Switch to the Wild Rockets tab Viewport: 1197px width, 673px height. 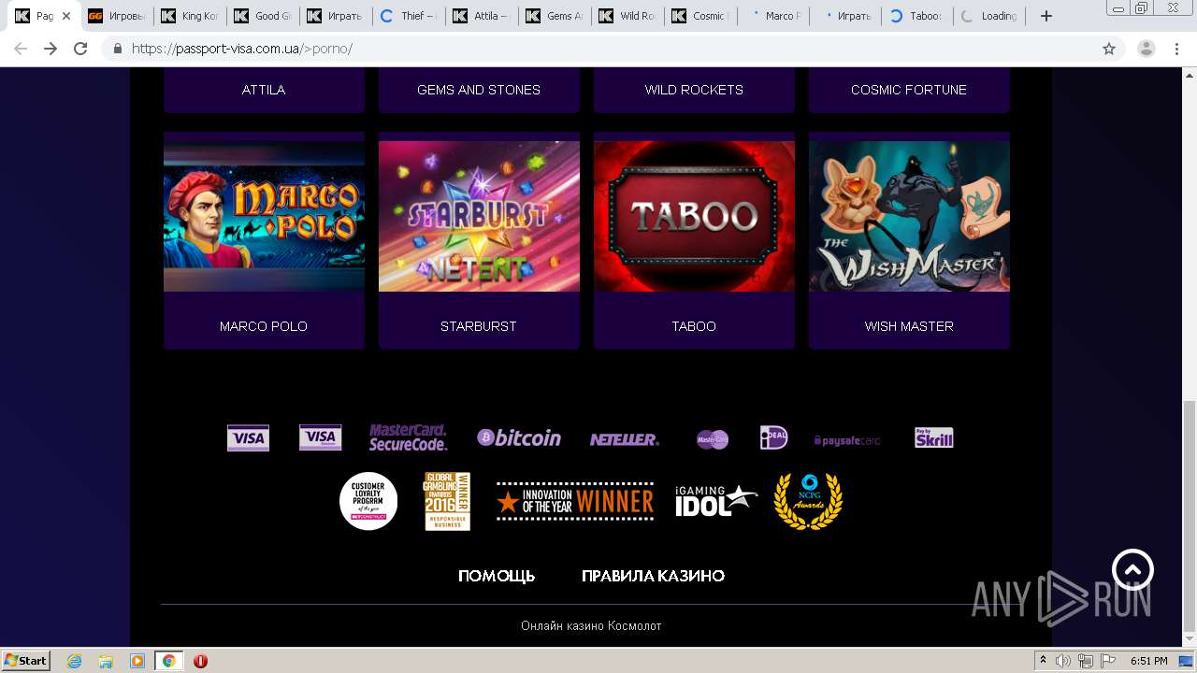[x=627, y=16]
